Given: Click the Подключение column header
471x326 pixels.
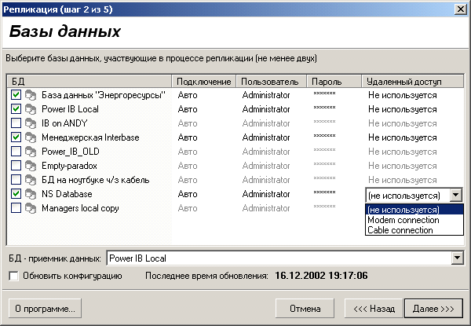Looking at the screenshot, I should 204,82.
